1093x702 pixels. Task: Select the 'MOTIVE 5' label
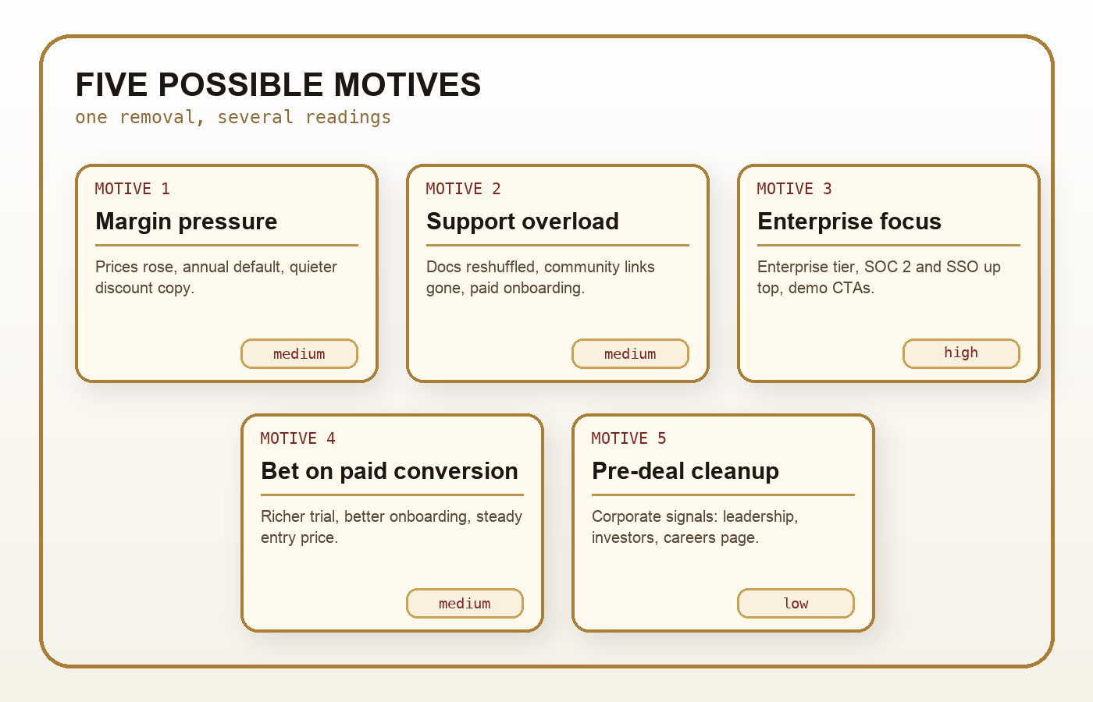[x=629, y=438]
